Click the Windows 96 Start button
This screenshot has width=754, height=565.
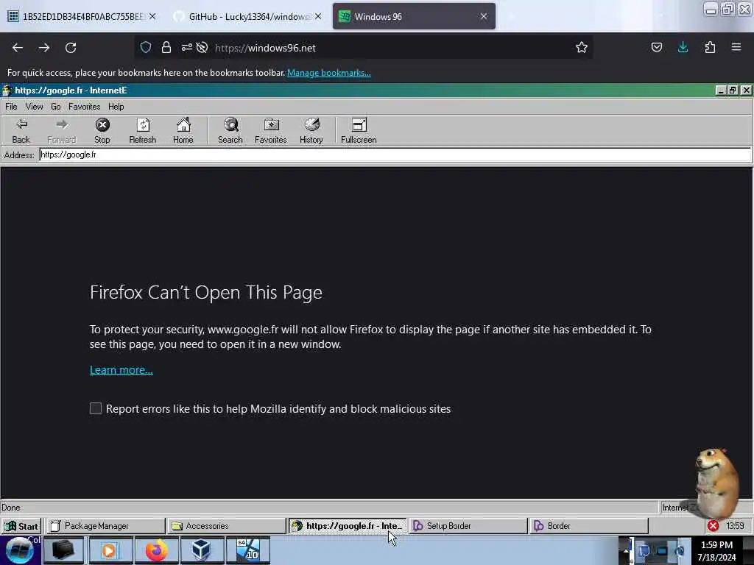tap(21, 526)
